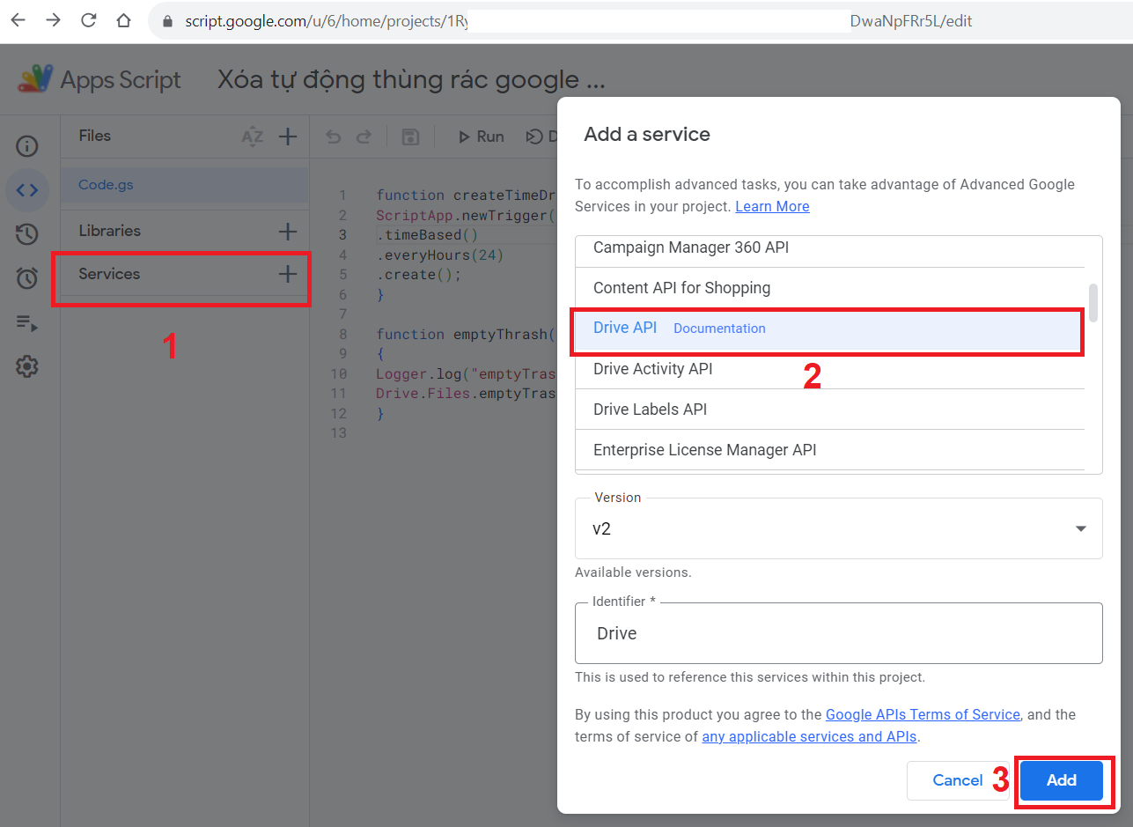Reload the page with the refresh icon
This screenshot has height=827, width=1133.
tap(88, 20)
